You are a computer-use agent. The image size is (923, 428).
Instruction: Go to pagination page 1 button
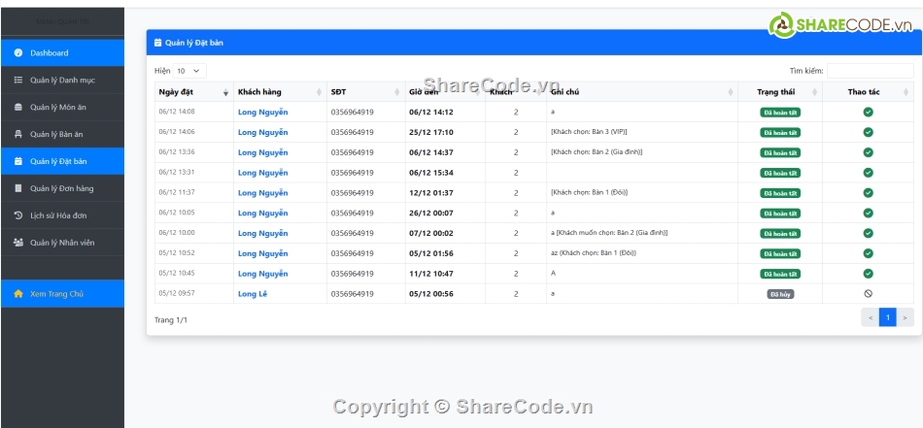888,317
